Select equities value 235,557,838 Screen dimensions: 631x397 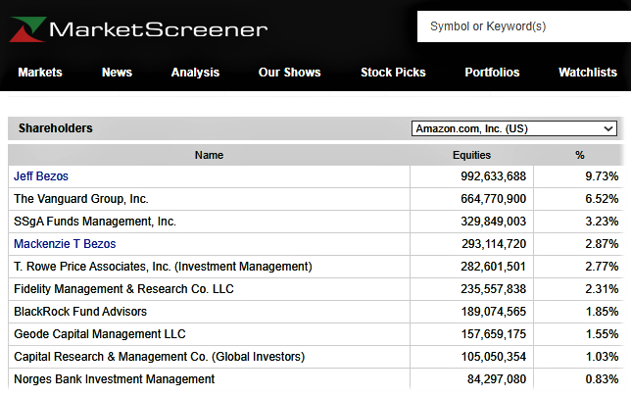pos(494,289)
